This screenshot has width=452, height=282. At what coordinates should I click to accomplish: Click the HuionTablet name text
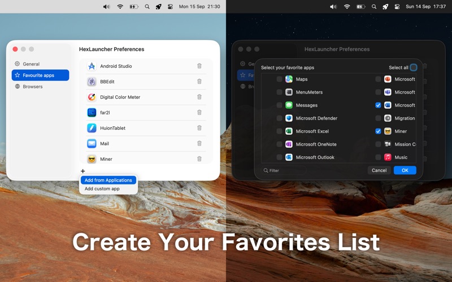(112, 128)
